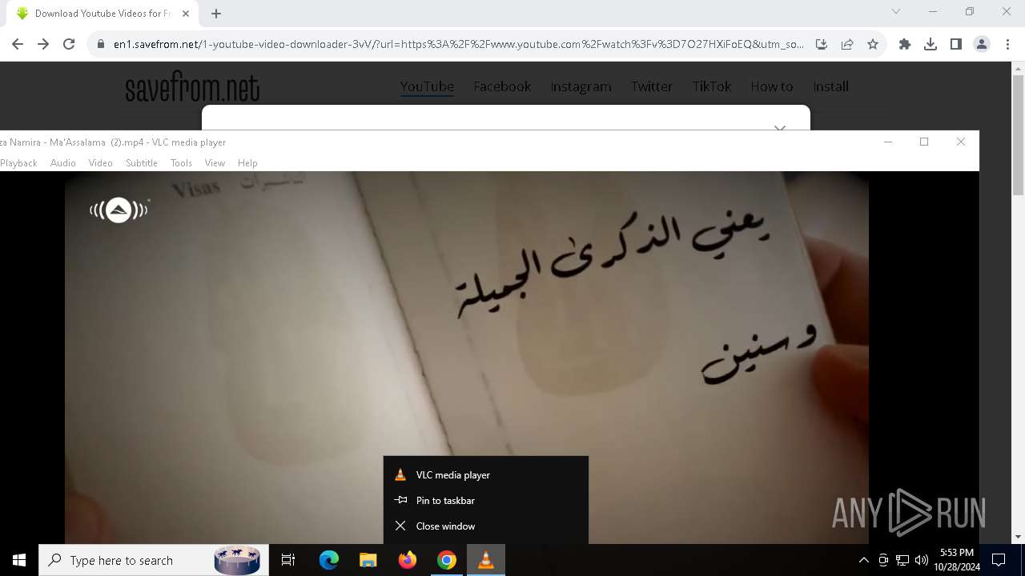Open TikTok link on savefrom
The image size is (1025, 576).
point(712,86)
